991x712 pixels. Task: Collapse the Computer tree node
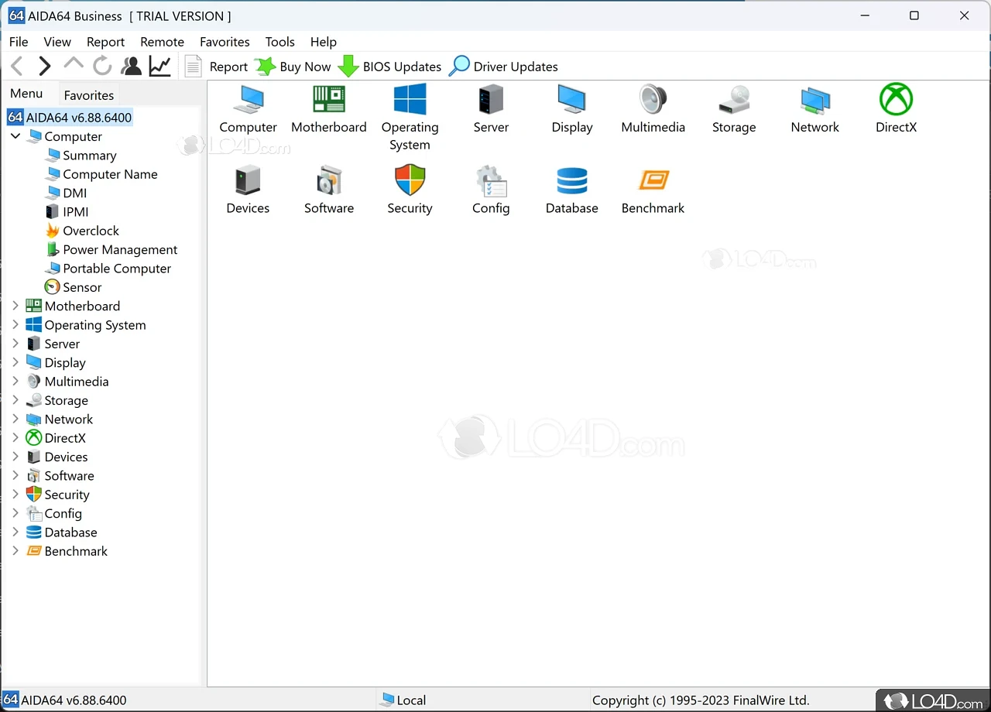pos(15,136)
